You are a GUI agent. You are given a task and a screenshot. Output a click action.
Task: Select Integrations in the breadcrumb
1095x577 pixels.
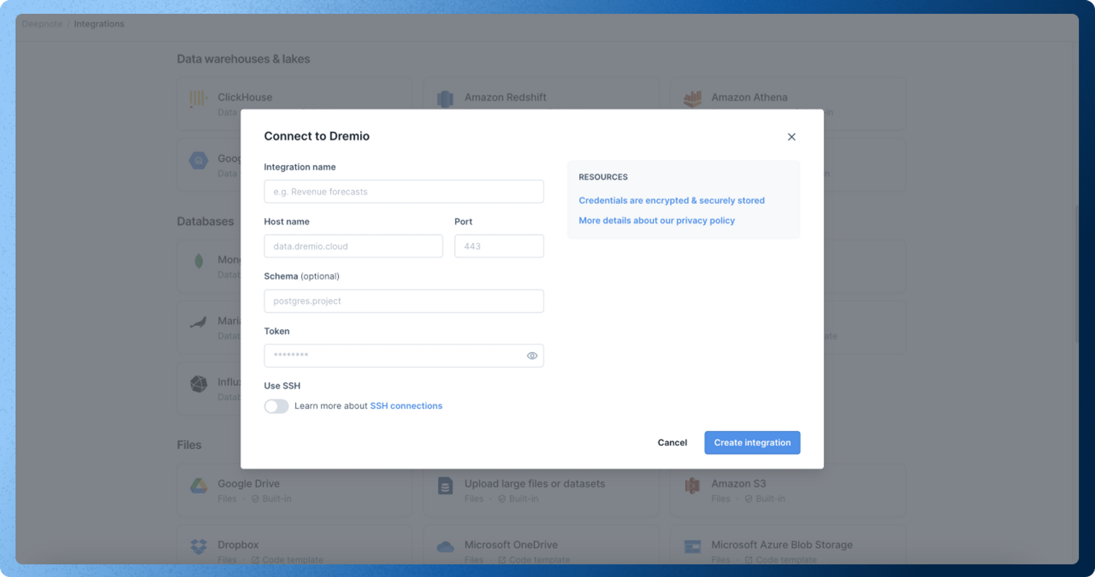(99, 23)
